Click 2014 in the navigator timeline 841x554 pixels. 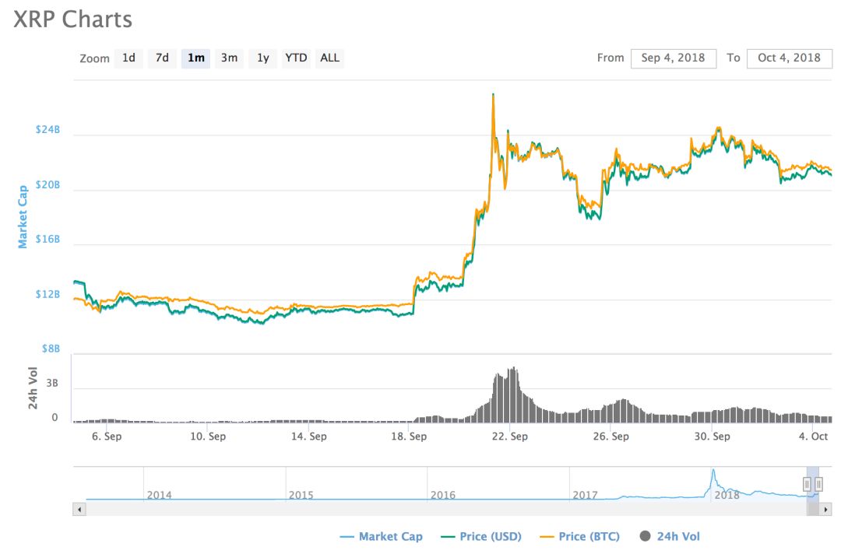pyautogui.click(x=160, y=495)
